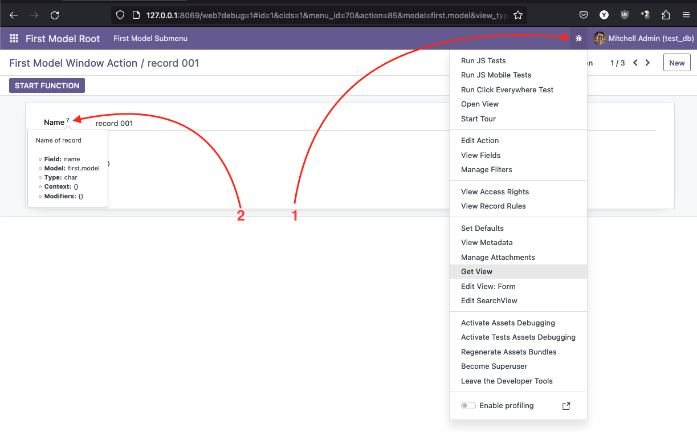Click the Name field help question mark

tap(68, 120)
